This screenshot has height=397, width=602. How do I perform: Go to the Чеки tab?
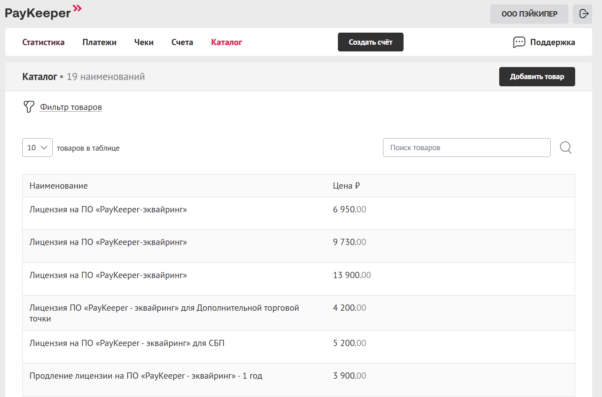pos(144,42)
